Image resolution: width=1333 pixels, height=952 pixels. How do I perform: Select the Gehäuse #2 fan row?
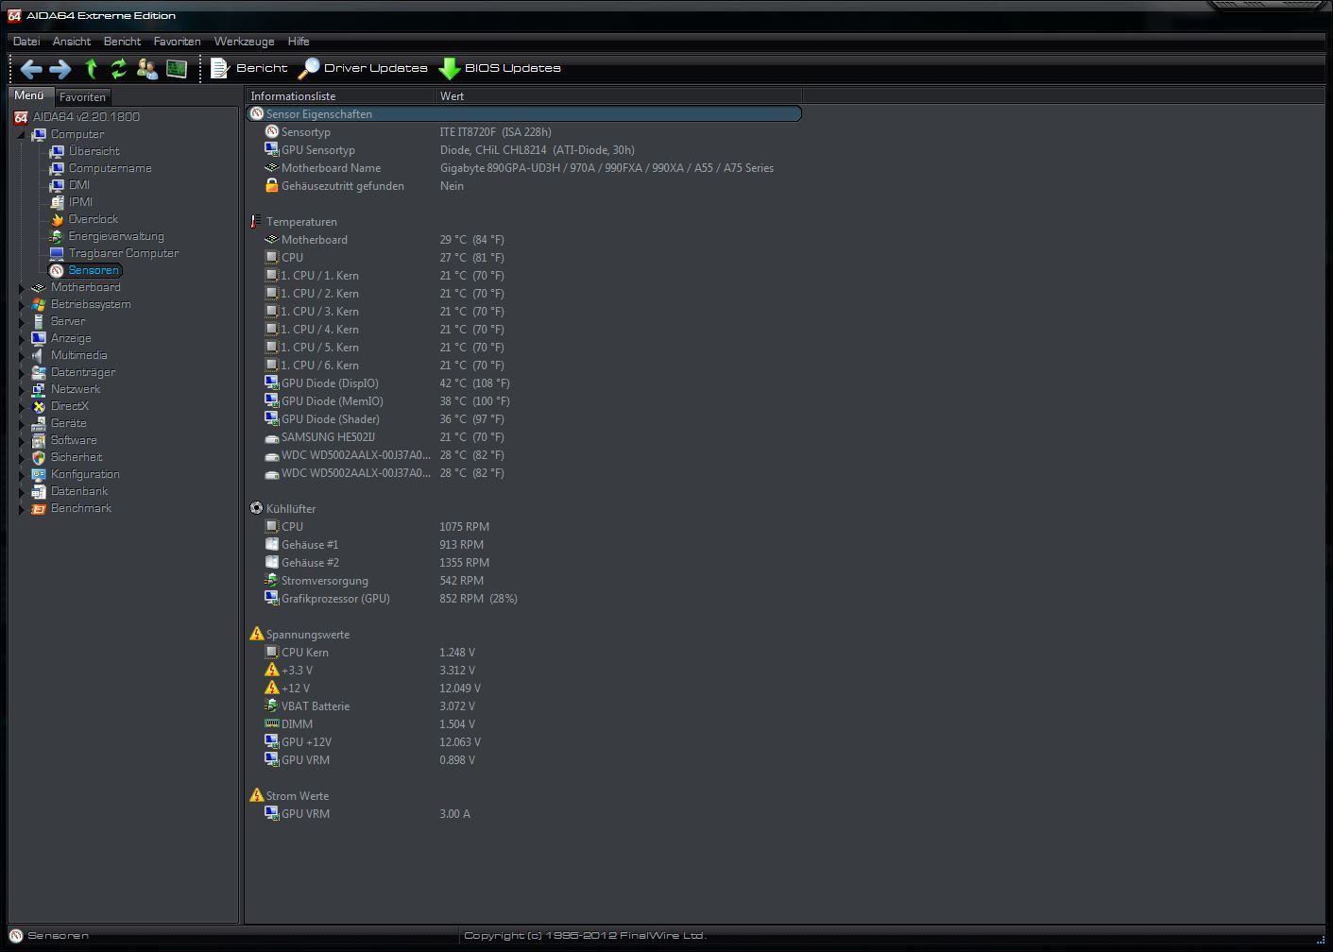(x=524, y=563)
